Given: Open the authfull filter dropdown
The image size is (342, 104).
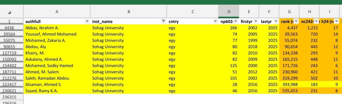Looking at the screenshot, I should [87, 21].
